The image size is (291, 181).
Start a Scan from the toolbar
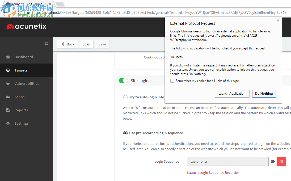coord(86,44)
